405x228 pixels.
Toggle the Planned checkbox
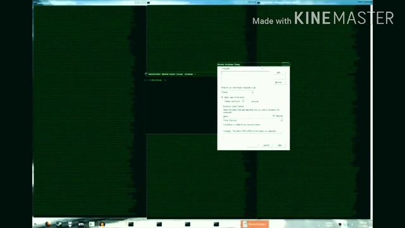click(274, 116)
